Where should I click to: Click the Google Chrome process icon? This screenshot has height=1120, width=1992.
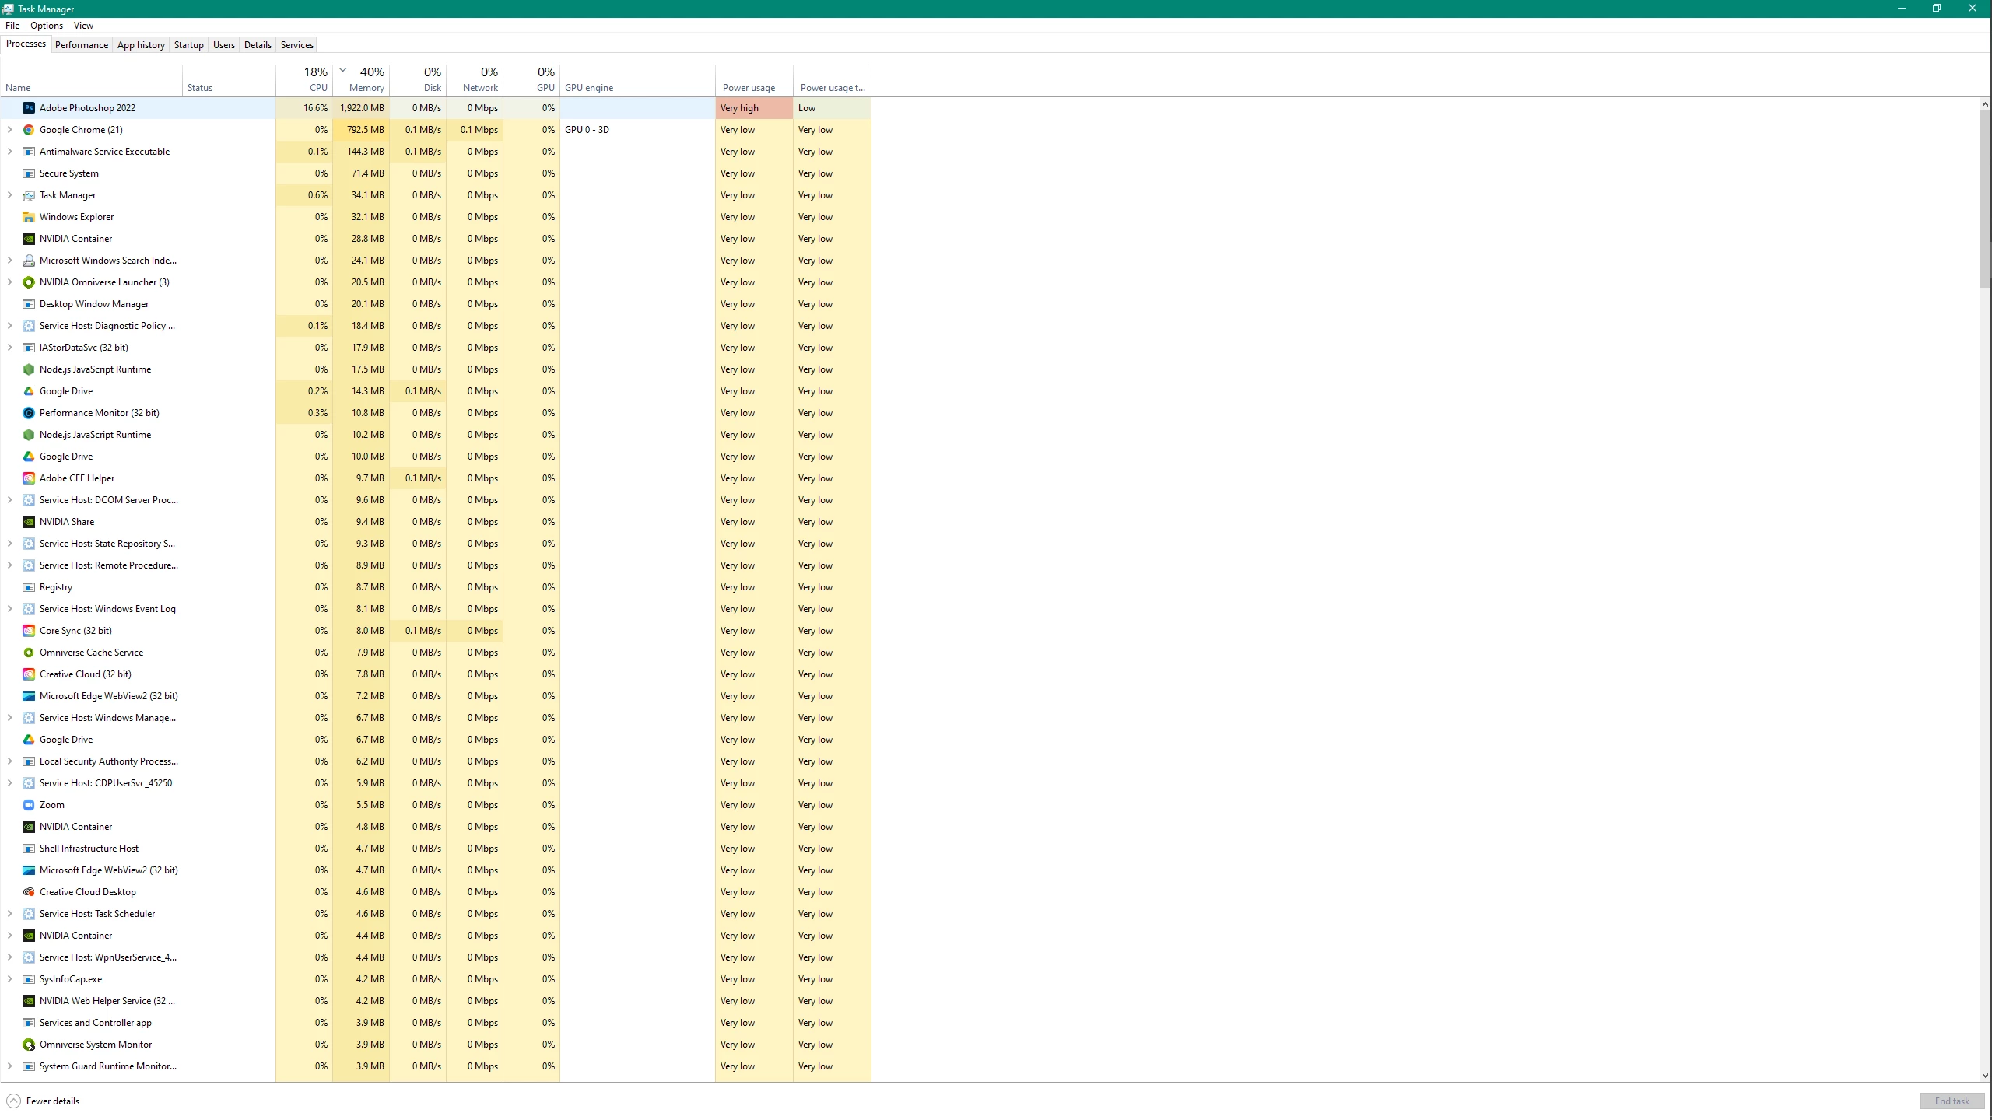29,130
